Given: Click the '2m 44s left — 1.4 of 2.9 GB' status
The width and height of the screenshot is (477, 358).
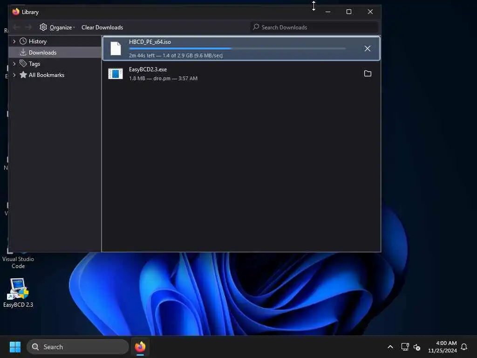Looking at the screenshot, I should (x=176, y=55).
